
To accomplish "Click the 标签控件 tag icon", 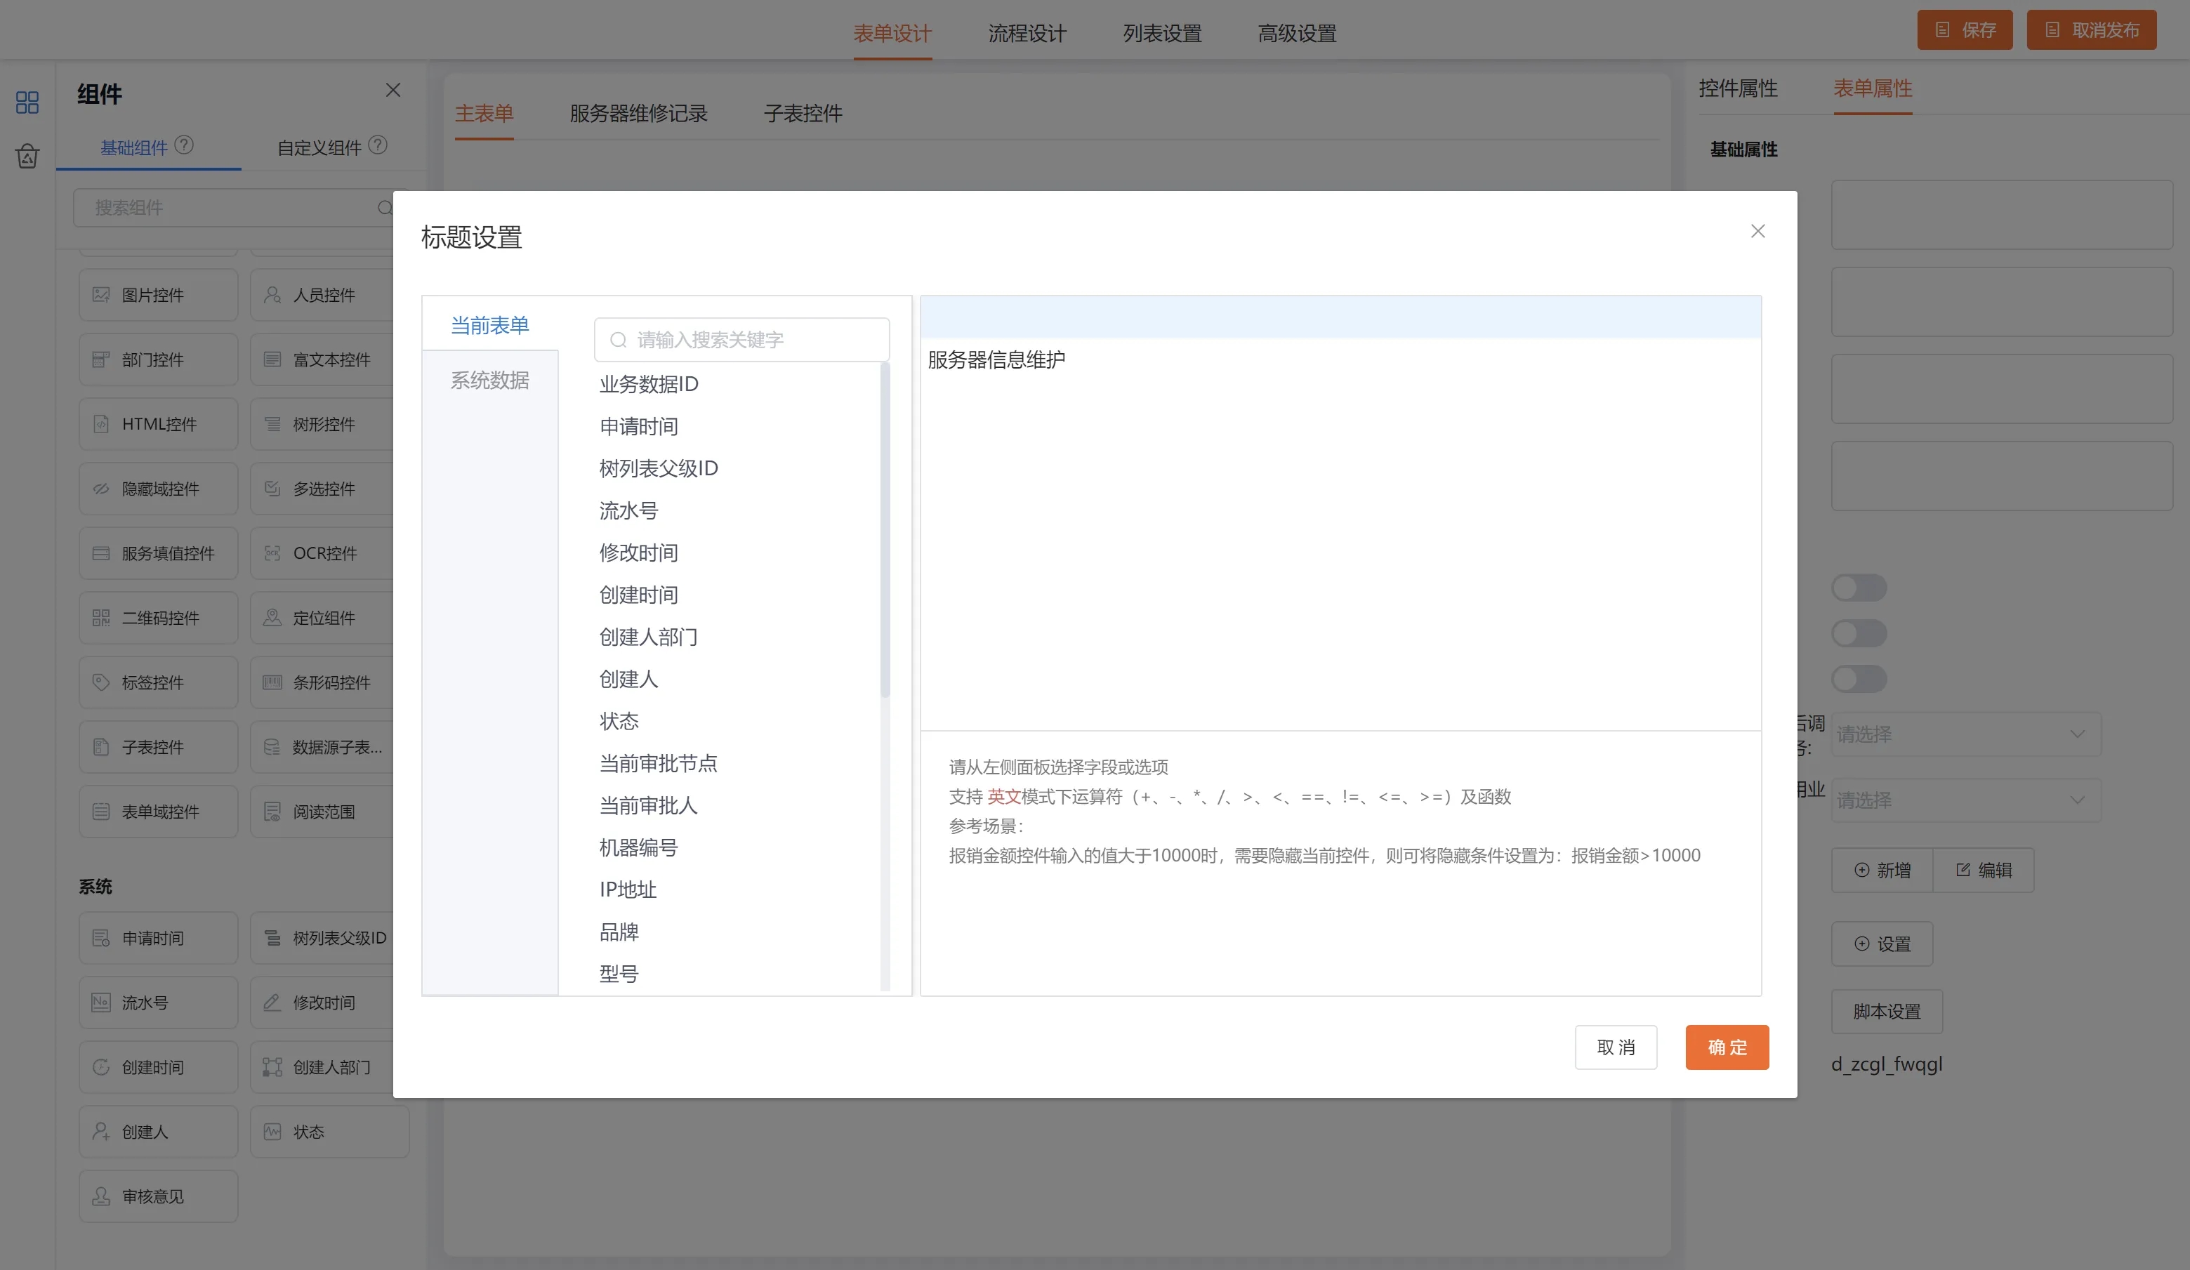I will (x=101, y=682).
